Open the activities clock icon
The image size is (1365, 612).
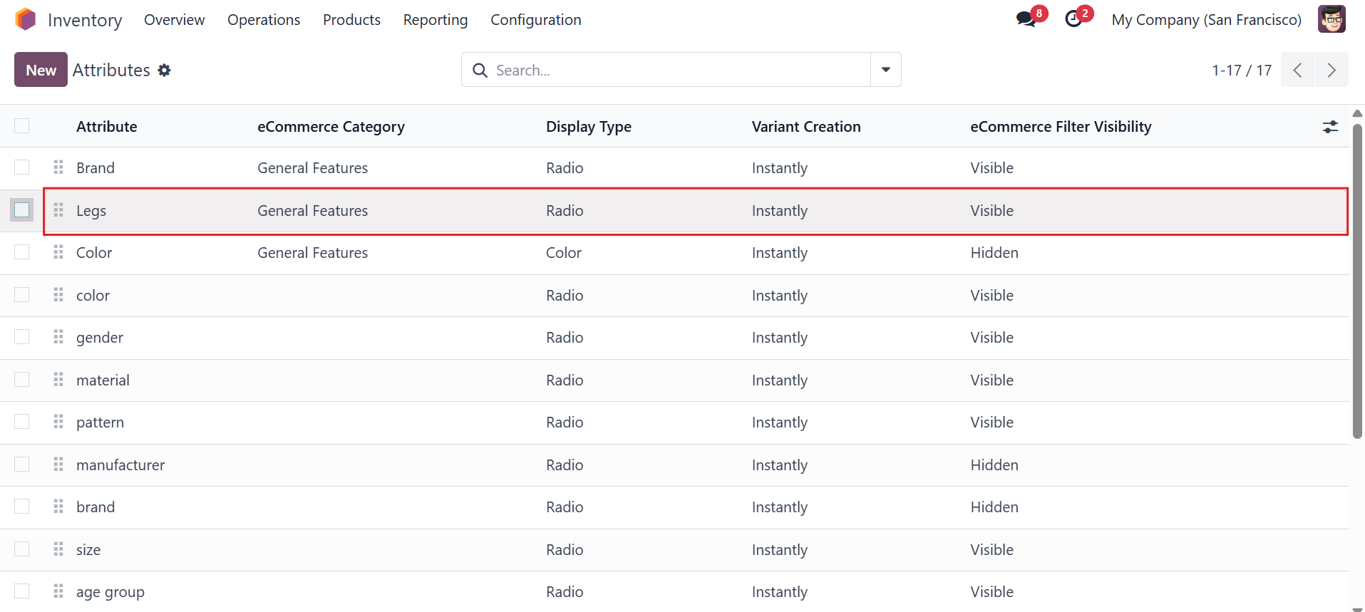1073,19
